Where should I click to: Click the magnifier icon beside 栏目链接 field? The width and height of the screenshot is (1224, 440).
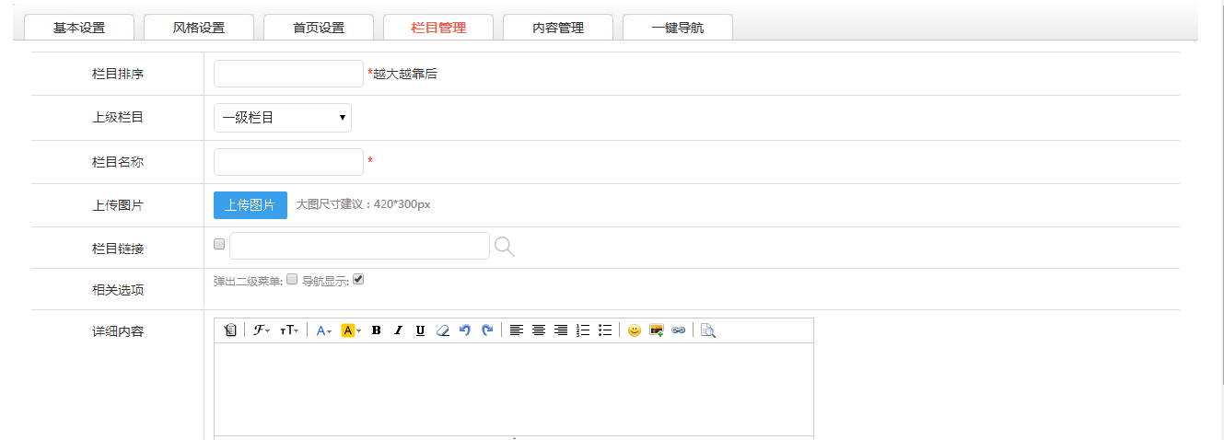click(504, 246)
